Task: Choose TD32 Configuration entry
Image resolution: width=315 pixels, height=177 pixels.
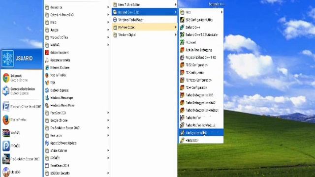Action: coord(201,65)
